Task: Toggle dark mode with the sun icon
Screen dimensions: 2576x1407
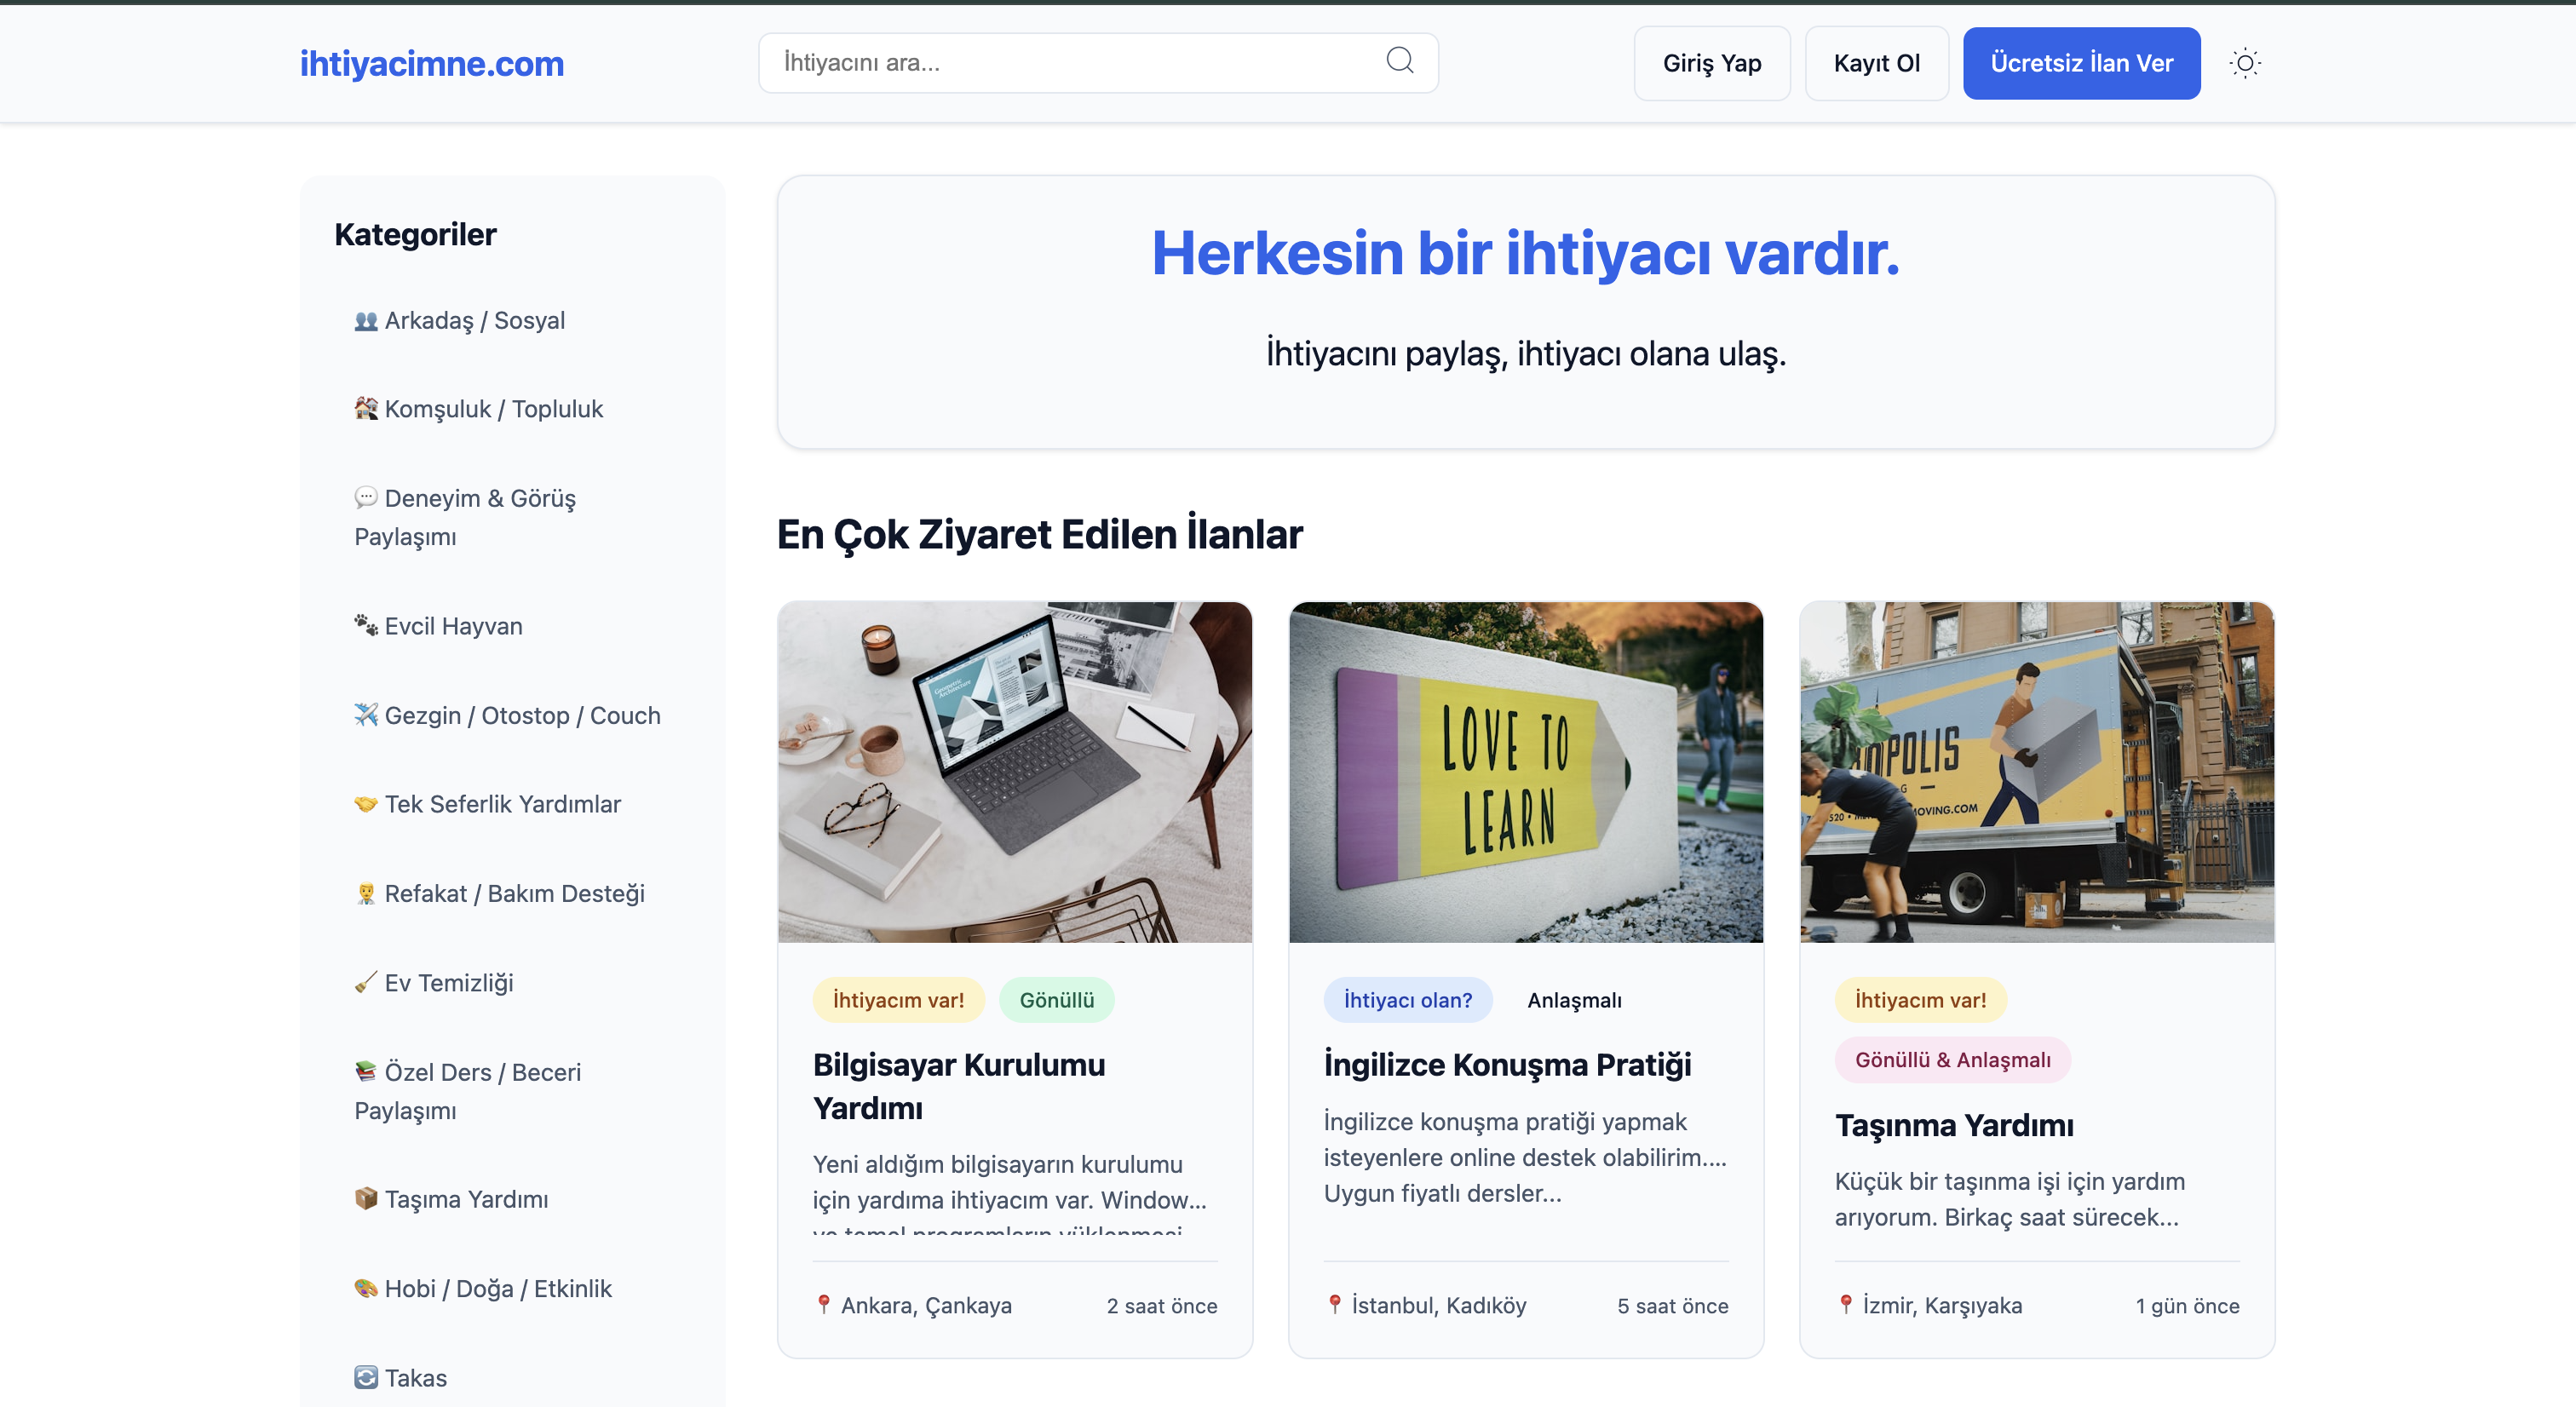Action: [x=2246, y=62]
